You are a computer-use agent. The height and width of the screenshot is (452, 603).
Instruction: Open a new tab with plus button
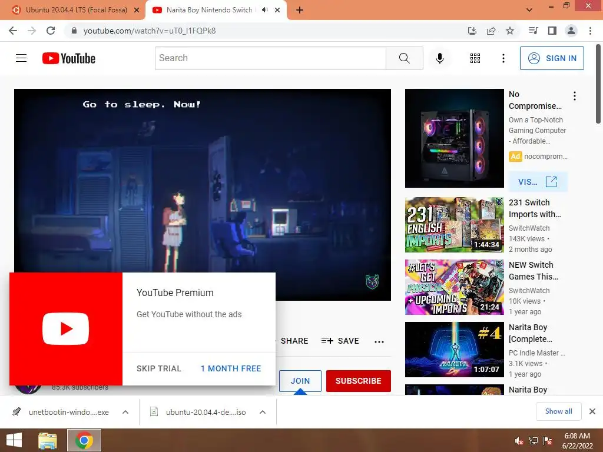point(300,10)
